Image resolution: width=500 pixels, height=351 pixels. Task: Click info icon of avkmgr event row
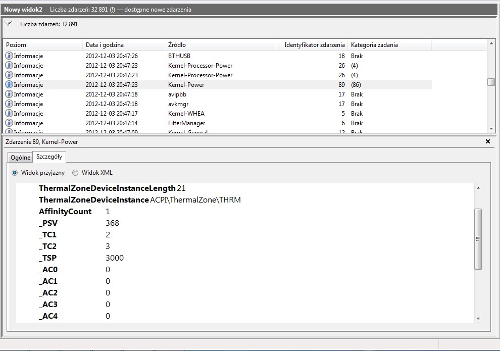coord(9,104)
